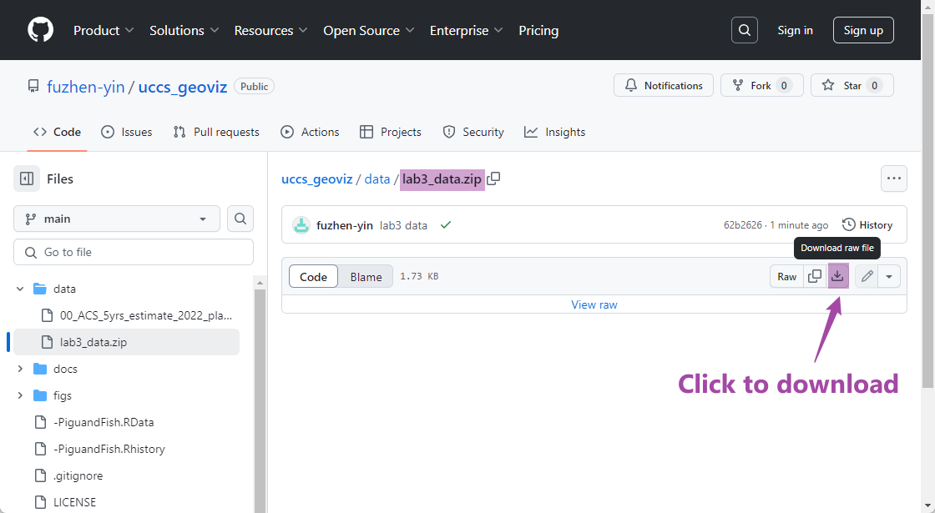The width and height of the screenshot is (935, 513).
Task: View commit status green check mark
Action: tap(446, 225)
